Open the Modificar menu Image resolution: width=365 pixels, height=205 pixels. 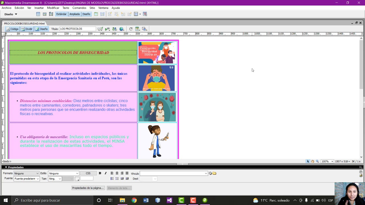click(53, 8)
